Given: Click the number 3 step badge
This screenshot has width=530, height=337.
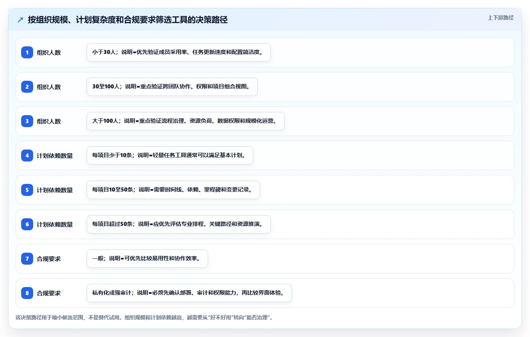Looking at the screenshot, I should pyautogui.click(x=27, y=121).
